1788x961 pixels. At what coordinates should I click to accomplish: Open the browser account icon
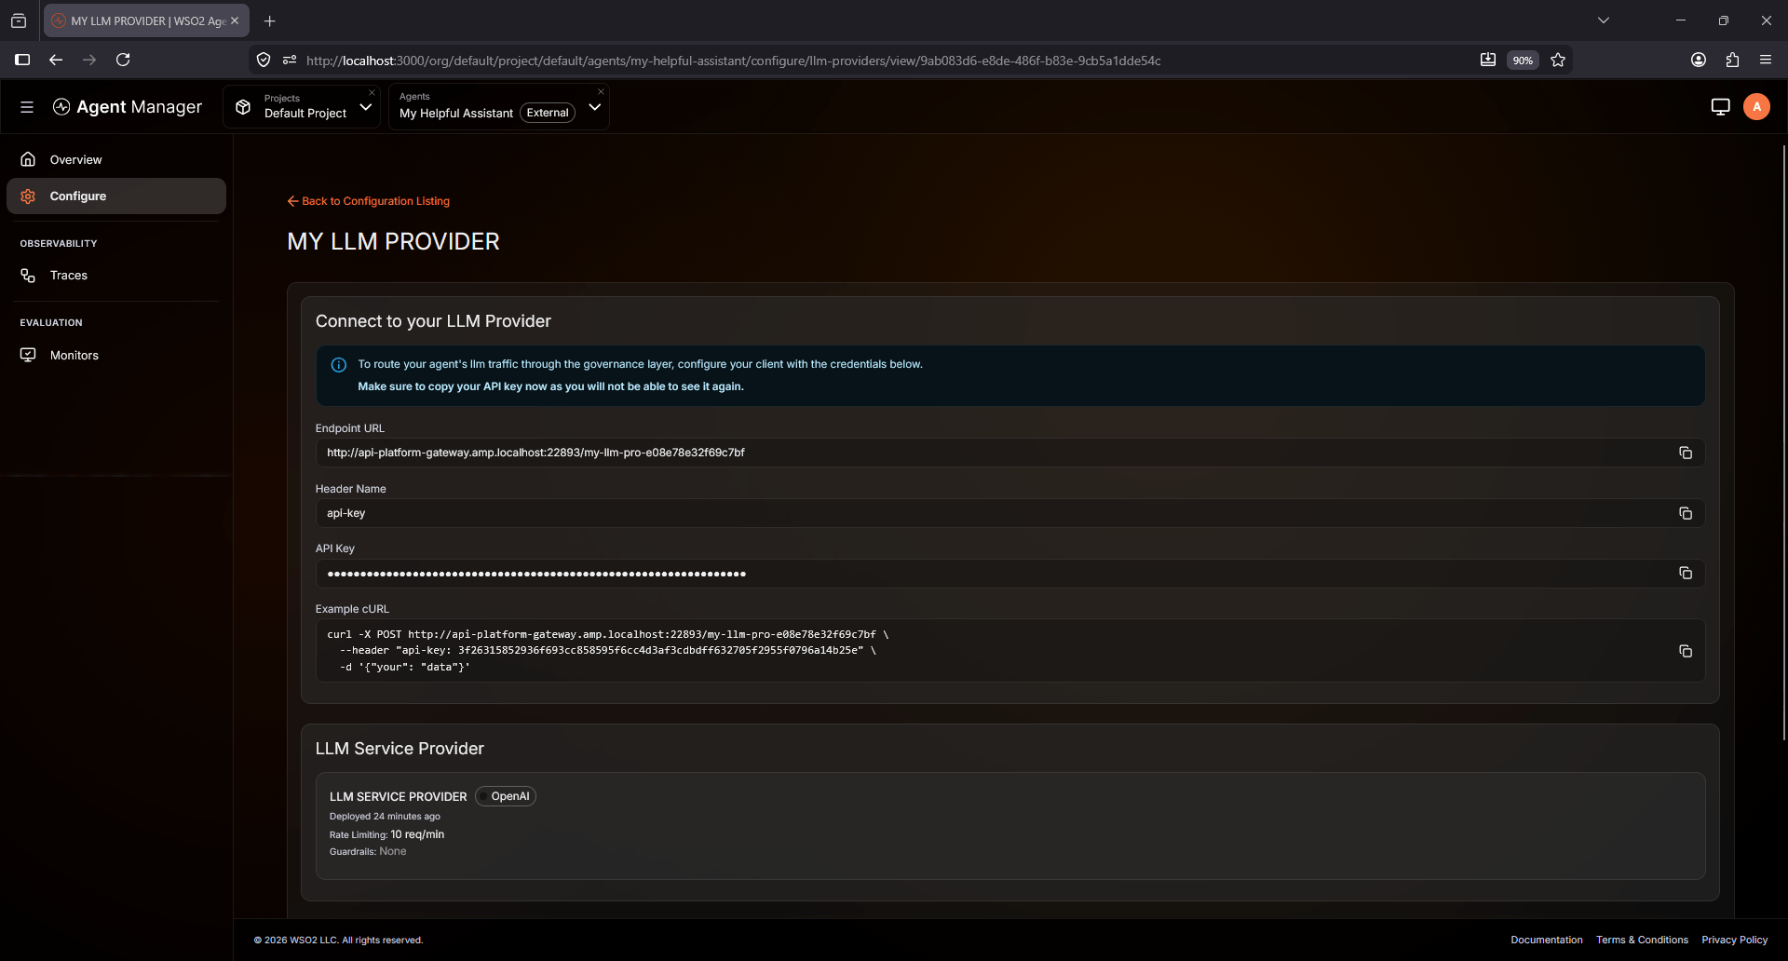[x=1699, y=60]
